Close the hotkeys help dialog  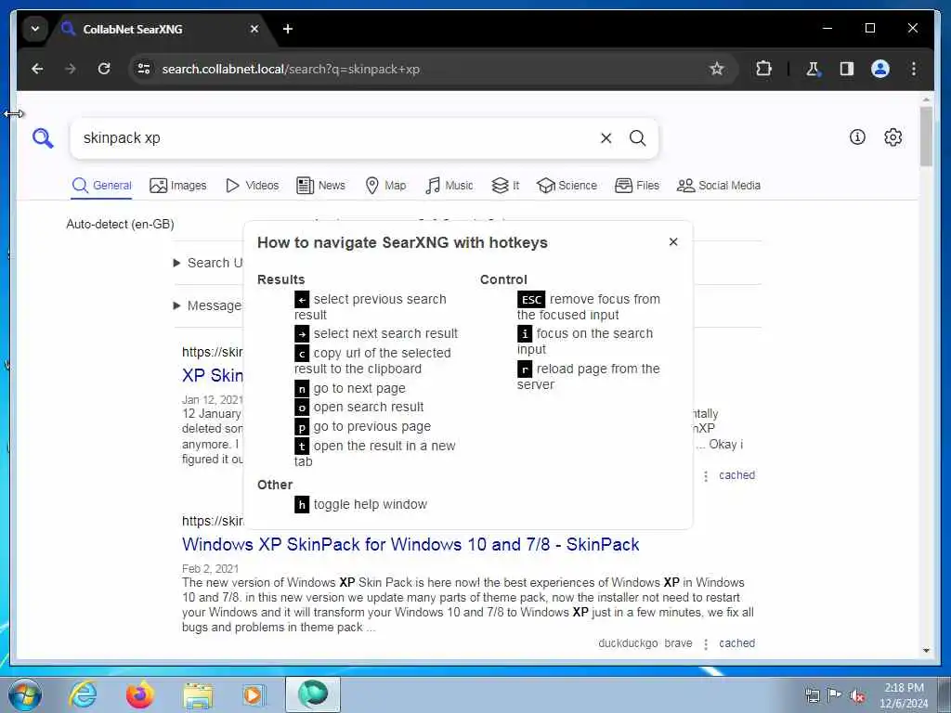[x=672, y=242]
